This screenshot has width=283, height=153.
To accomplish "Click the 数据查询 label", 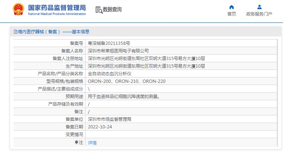I will pos(112,9).
